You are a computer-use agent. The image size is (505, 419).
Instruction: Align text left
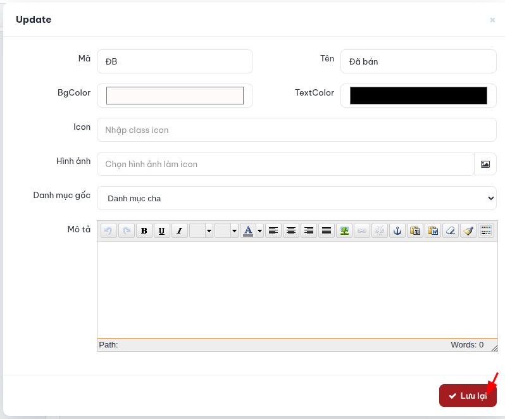pos(273,230)
